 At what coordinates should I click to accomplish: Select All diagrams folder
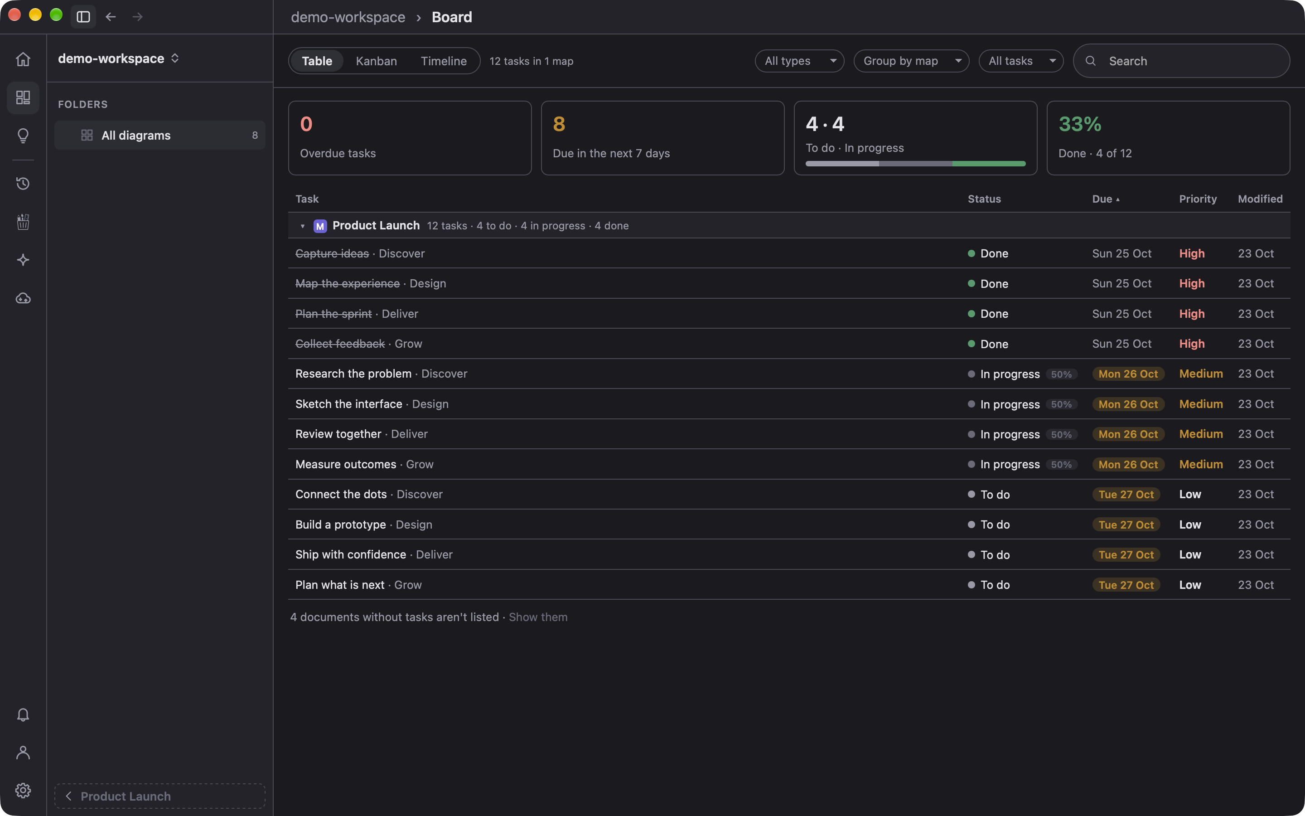click(160, 136)
